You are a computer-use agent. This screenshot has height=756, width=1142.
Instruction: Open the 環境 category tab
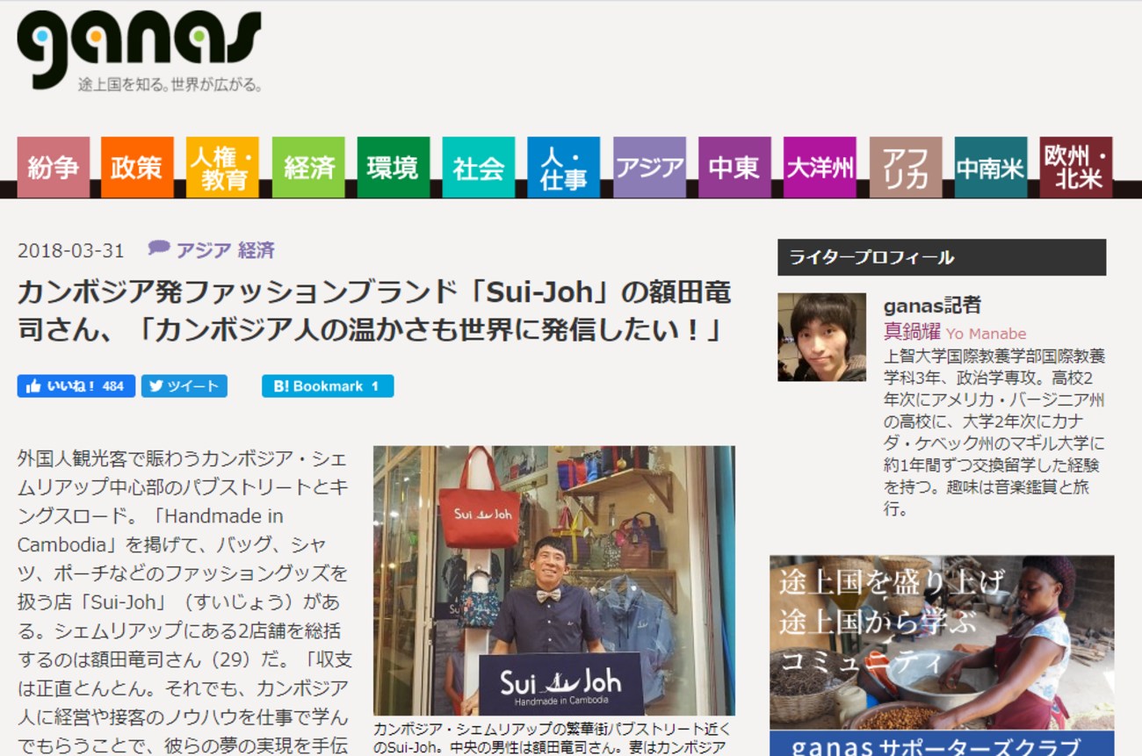tap(394, 167)
